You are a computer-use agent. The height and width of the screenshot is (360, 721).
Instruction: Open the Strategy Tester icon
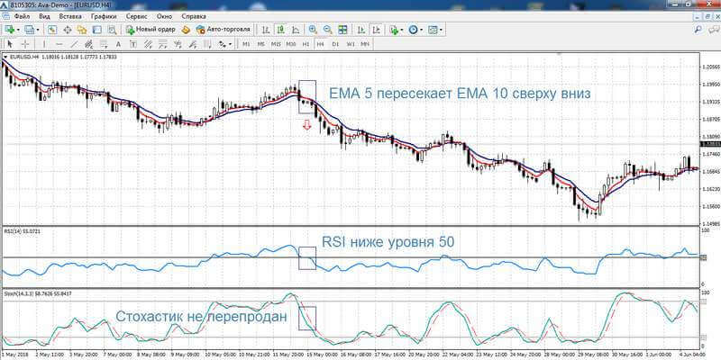coord(111,30)
